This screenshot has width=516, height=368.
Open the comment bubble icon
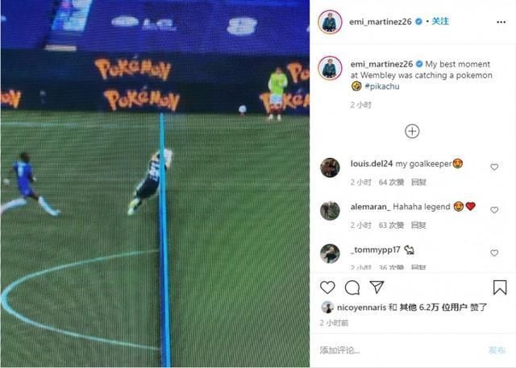pos(352,287)
